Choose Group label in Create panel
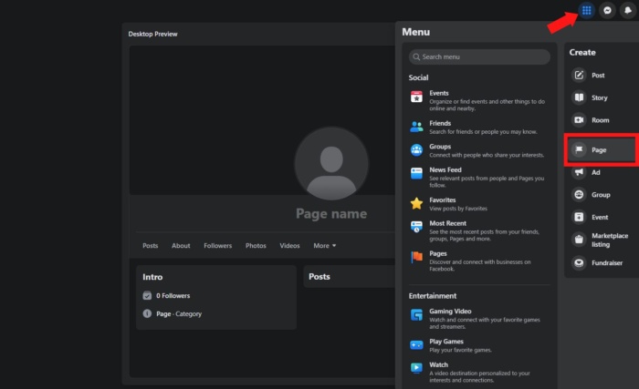The height and width of the screenshot is (389, 639). (601, 195)
